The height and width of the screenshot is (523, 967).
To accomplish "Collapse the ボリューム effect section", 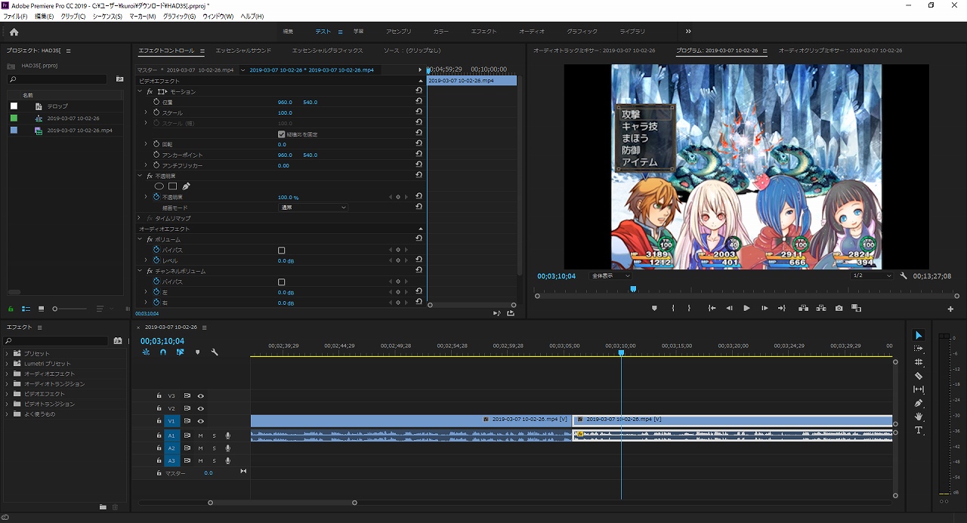I will 140,239.
